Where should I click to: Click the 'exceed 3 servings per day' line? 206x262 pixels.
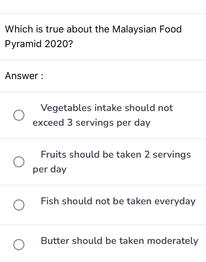coord(91,122)
